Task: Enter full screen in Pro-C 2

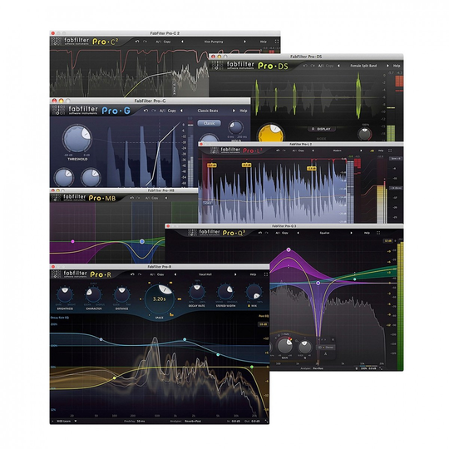Action: 277,42
